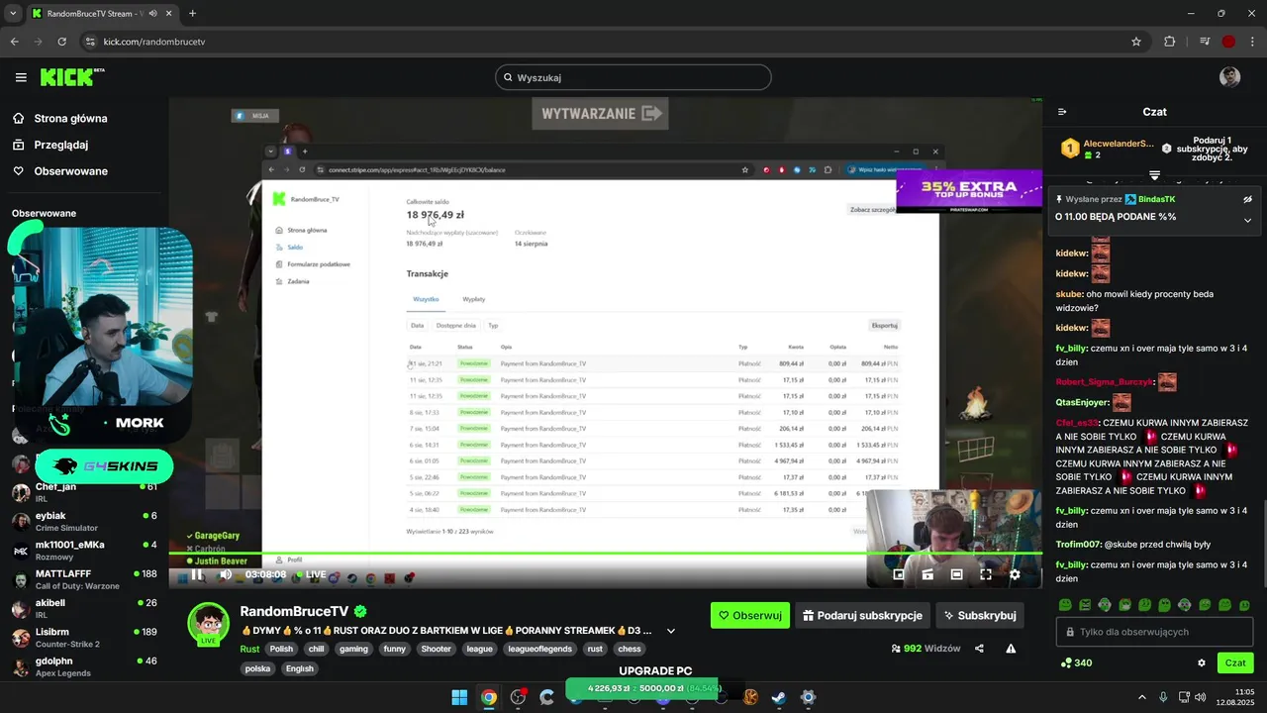This screenshot has height=713, width=1267.
Task: Open player settings gear
Action: point(1015,574)
